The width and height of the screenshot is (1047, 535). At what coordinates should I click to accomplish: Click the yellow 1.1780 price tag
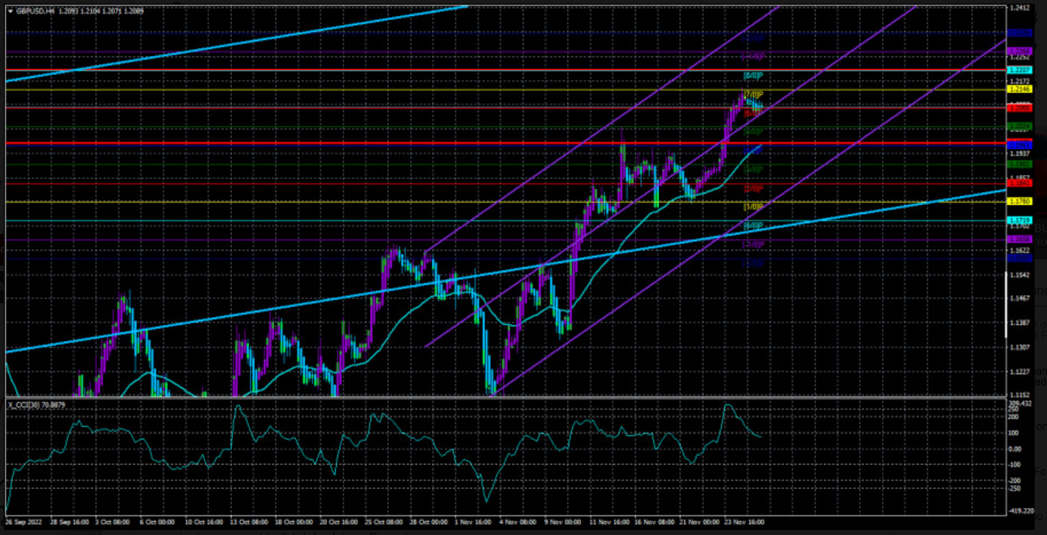click(1020, 201)
